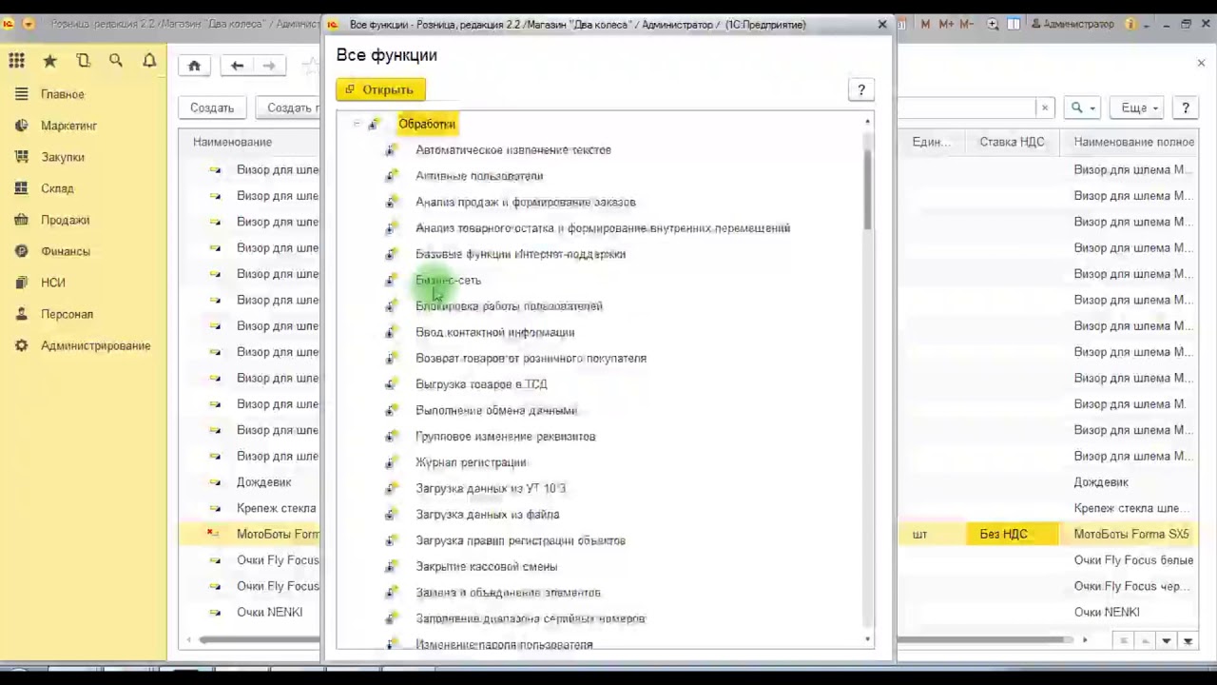Click the Ставка НДС column header
Image resolution: width=1217 pixels, height=685 pixels.
coord(1012,142)
